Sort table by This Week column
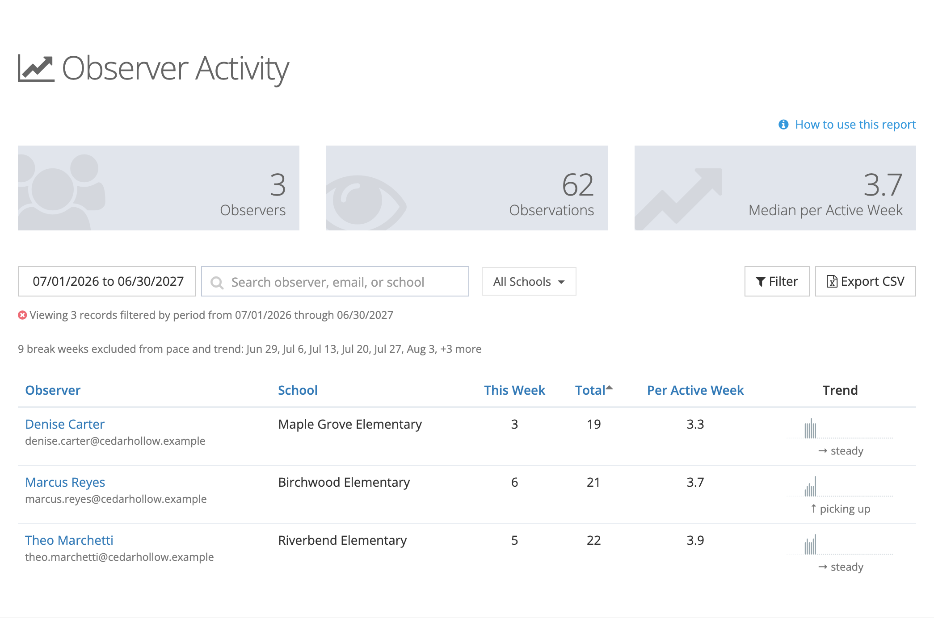 click(514, 390)
